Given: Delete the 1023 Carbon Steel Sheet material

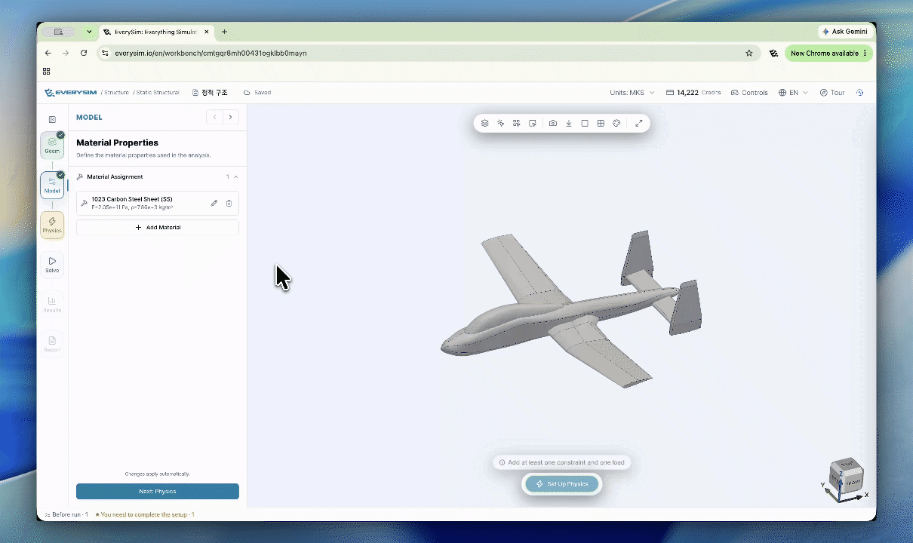Looking at the screenshot, I should point(229,203).
